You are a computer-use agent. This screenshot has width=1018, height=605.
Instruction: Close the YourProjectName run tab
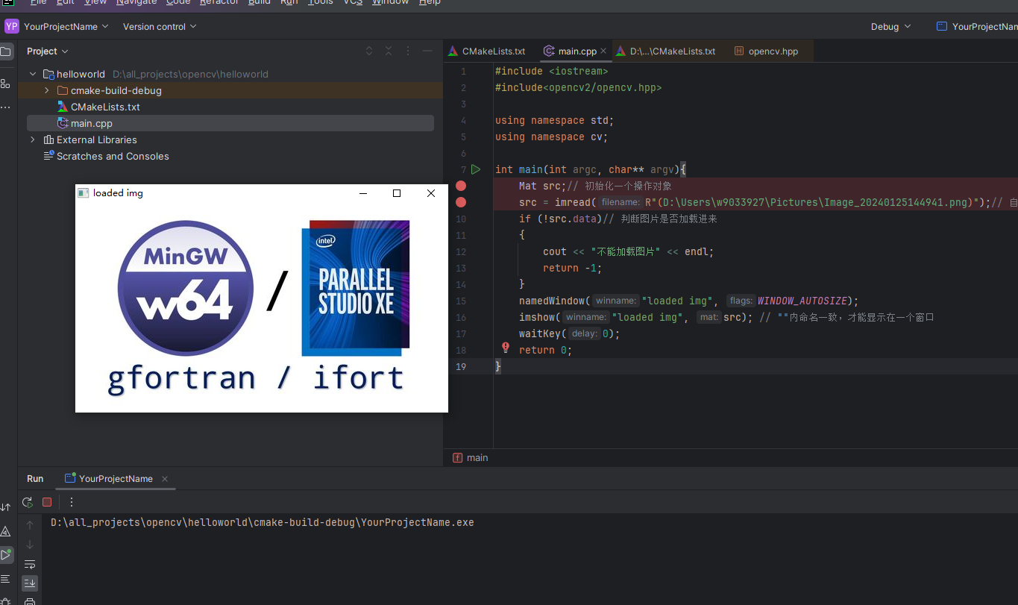(x=165, y=479)
